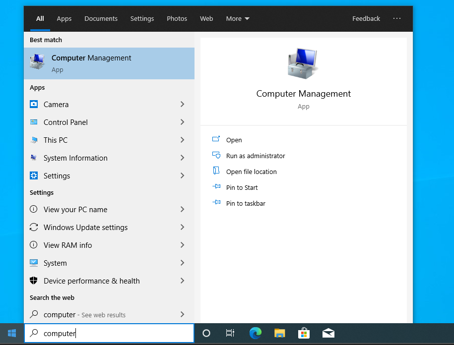Image resolution: width=454 pixels, height=345 pixels.
Task: Click Open in the preview pane
Action: pos(234,140)
